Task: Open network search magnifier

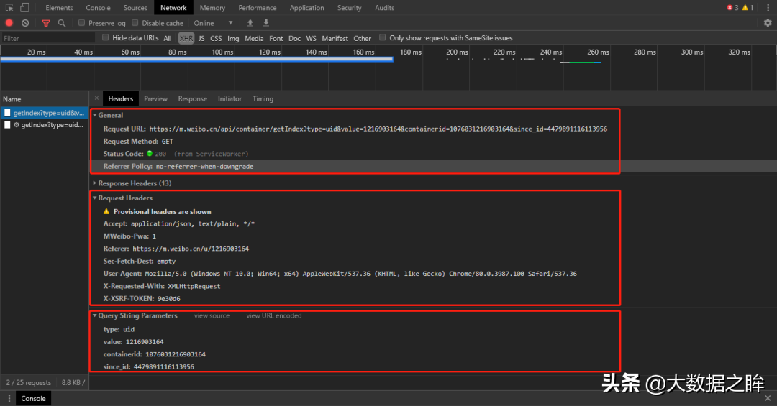Action: (x=61, y=23)
